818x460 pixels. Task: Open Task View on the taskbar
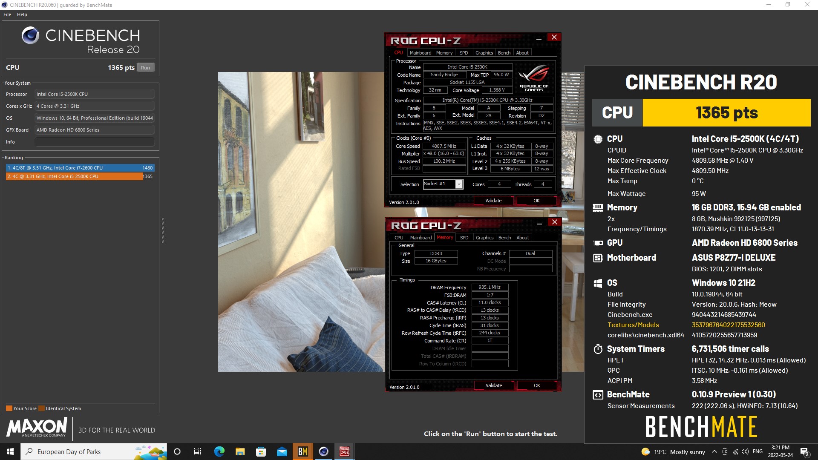[x=197, y=451]
